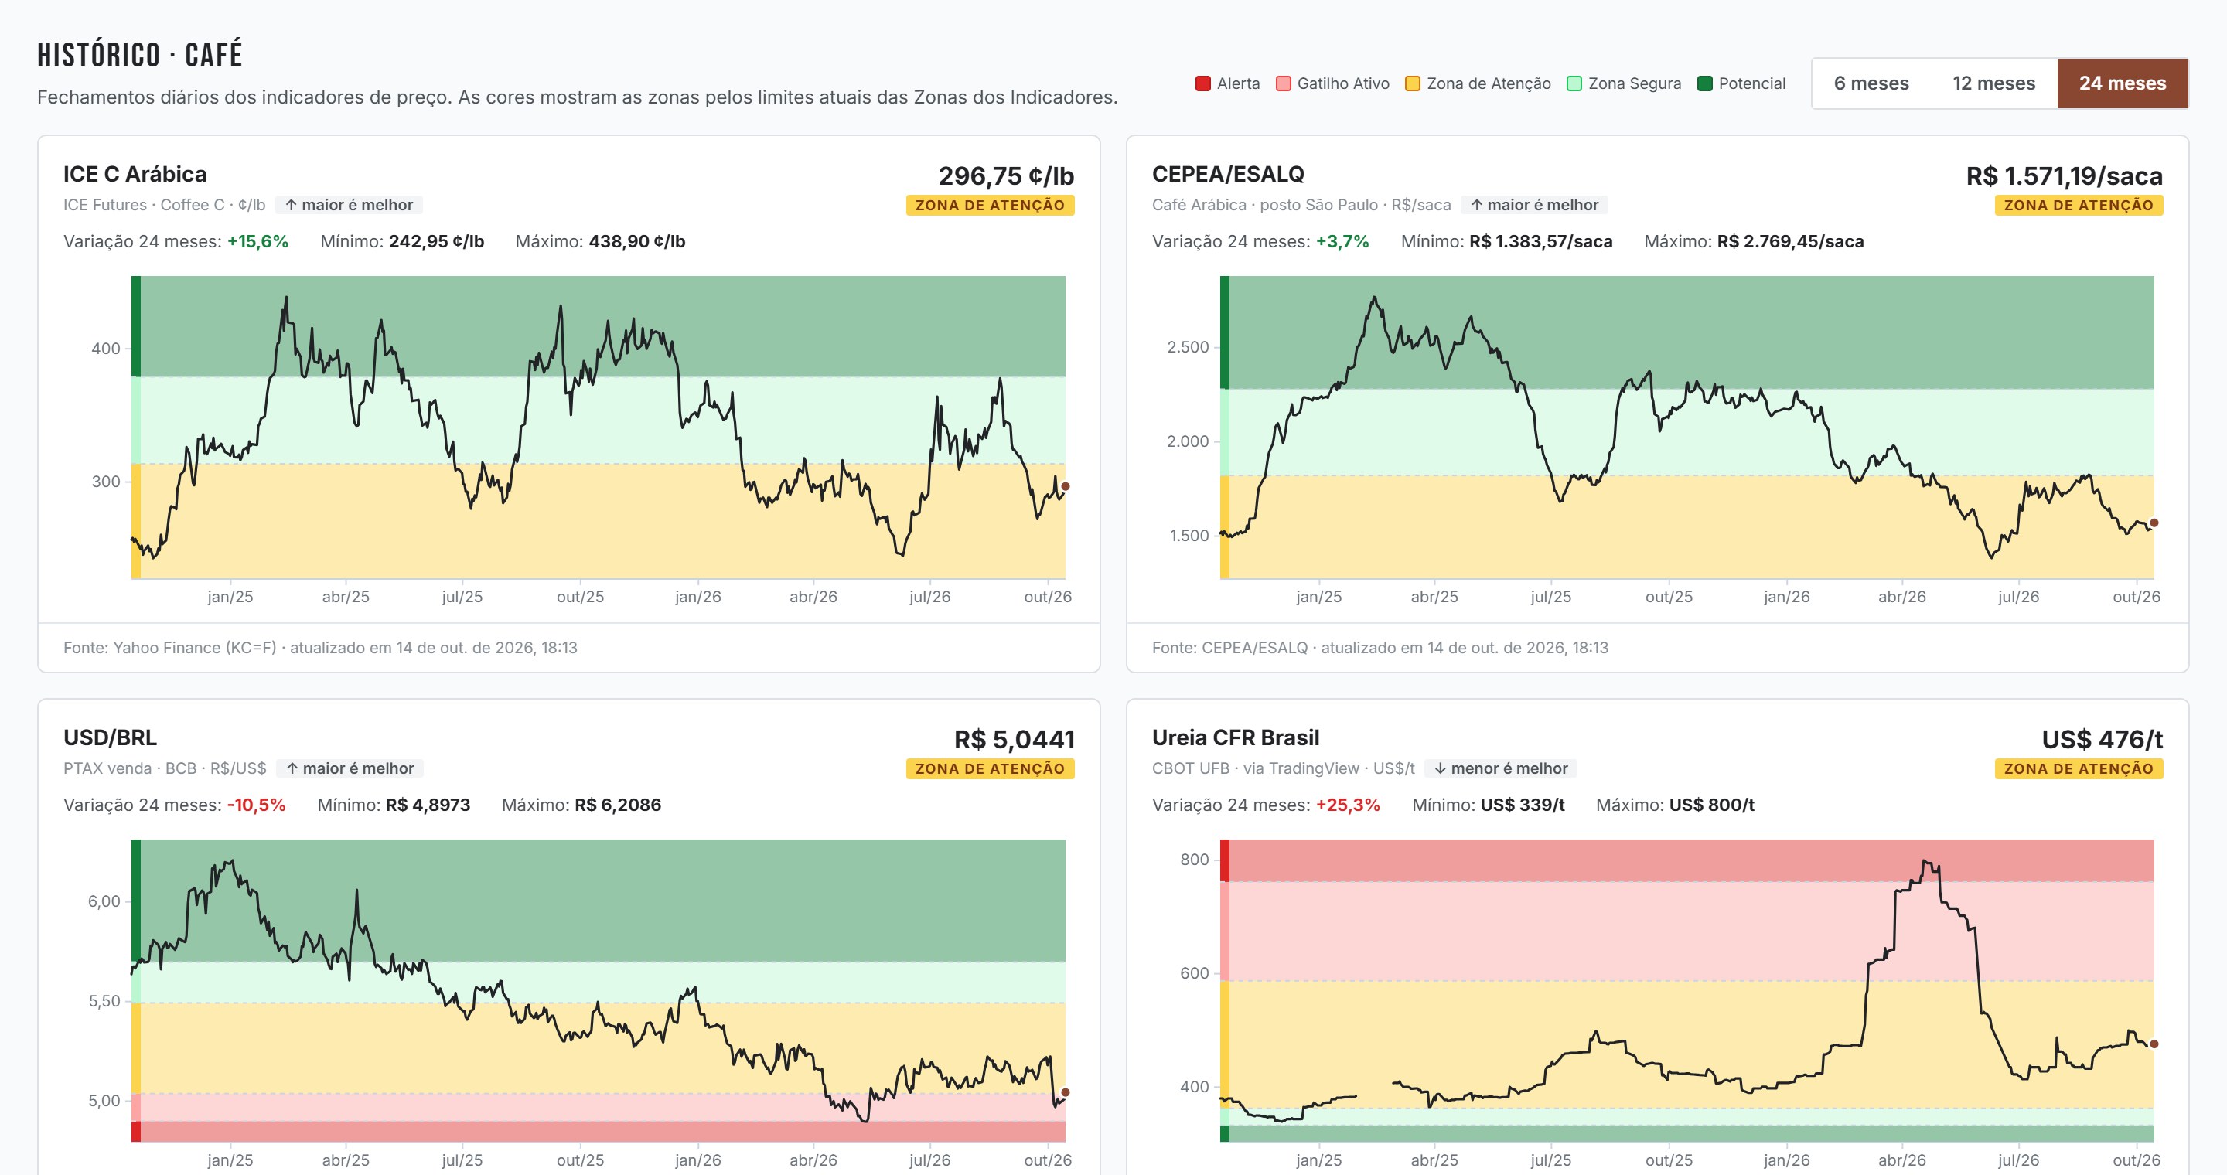Click the Máximo R$ 6,2086 value

[x=617, y=805]
